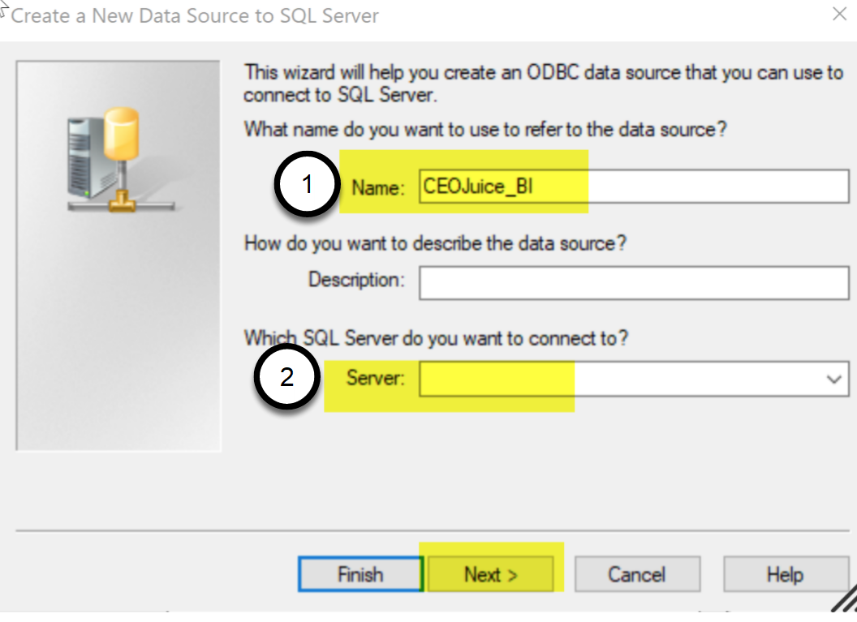Close the Create a New Data Source dialog
Screen dimensions: 857x622
(839, 15)
